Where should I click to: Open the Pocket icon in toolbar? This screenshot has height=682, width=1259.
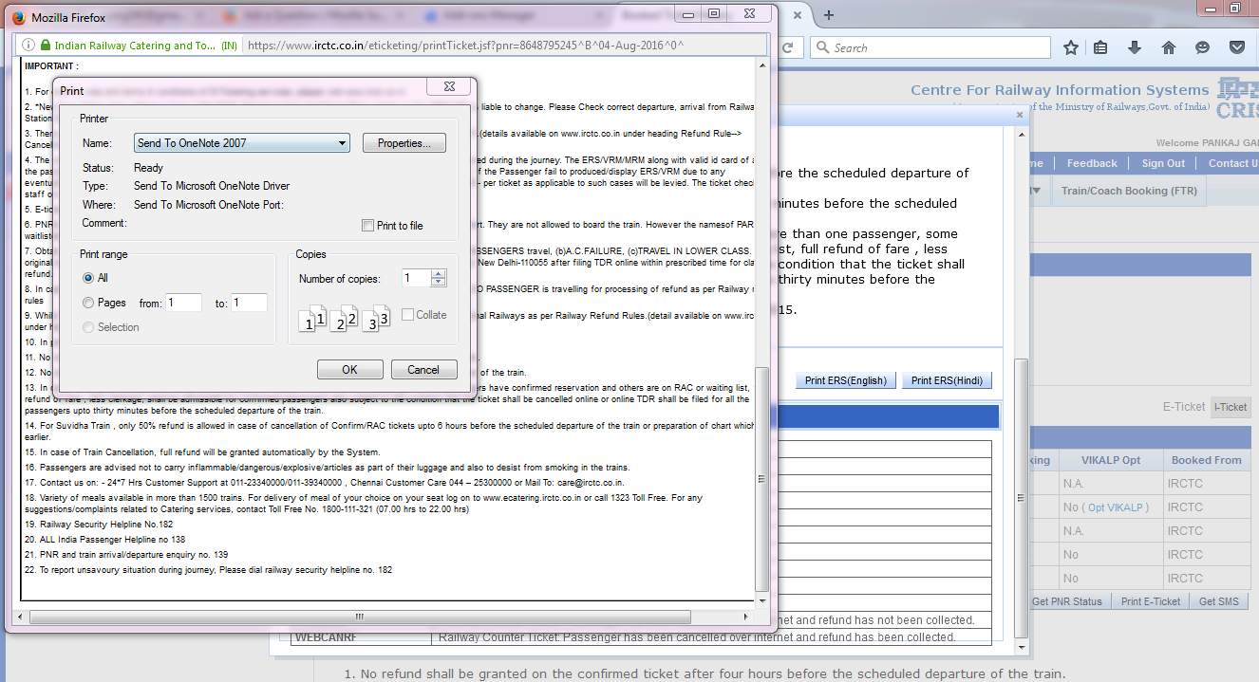pyautogui.click(x=1237, y=47)
